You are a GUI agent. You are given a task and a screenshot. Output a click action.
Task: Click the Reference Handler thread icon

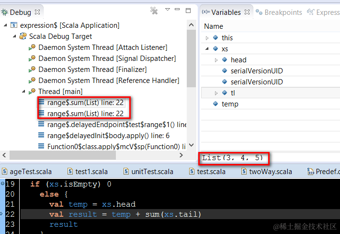(x=32, y=81)
